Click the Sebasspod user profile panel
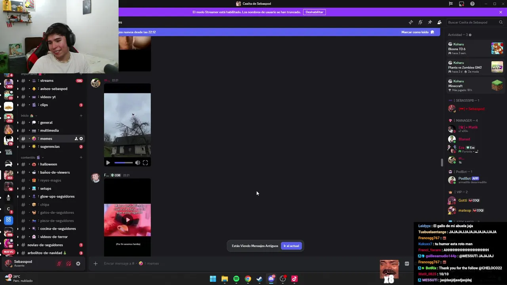The image size is (507, 285). click(28, 264)
